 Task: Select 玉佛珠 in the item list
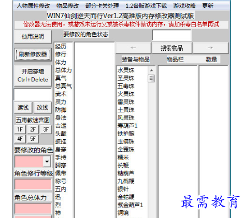click(126, 141)
